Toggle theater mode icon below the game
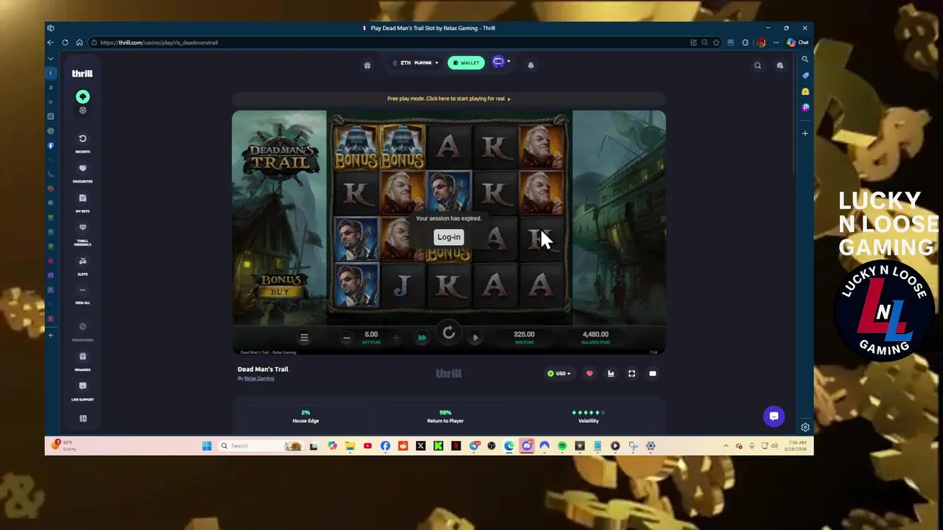This screenshot has width=943, height=530. coord(653,374)
